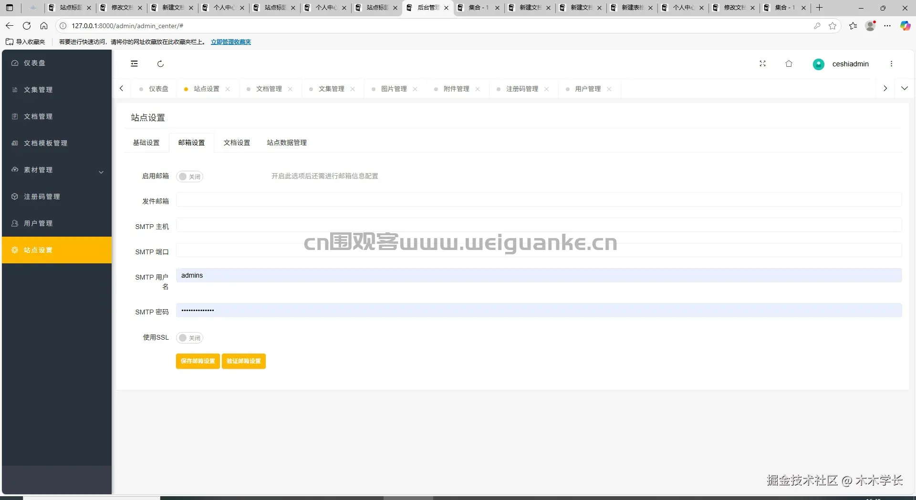Viewport: 916px width, 500px height.
Task: Expand the 素材管理 sidebar submenu
Action: tap(57, 170)
